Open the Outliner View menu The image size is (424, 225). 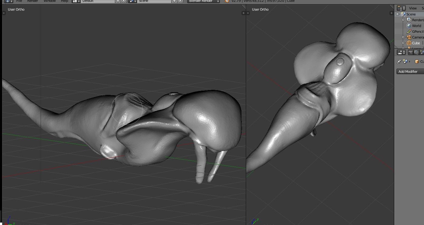(x=413, y=8)
